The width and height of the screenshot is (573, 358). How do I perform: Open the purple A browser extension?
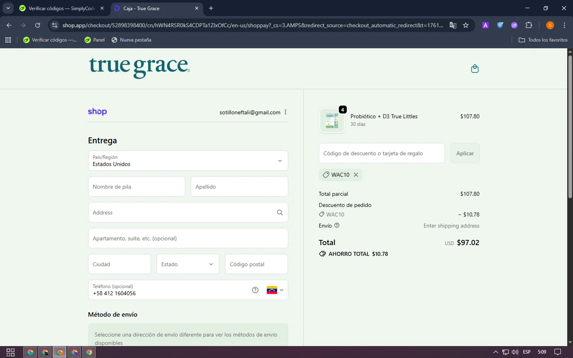point(486,25)
